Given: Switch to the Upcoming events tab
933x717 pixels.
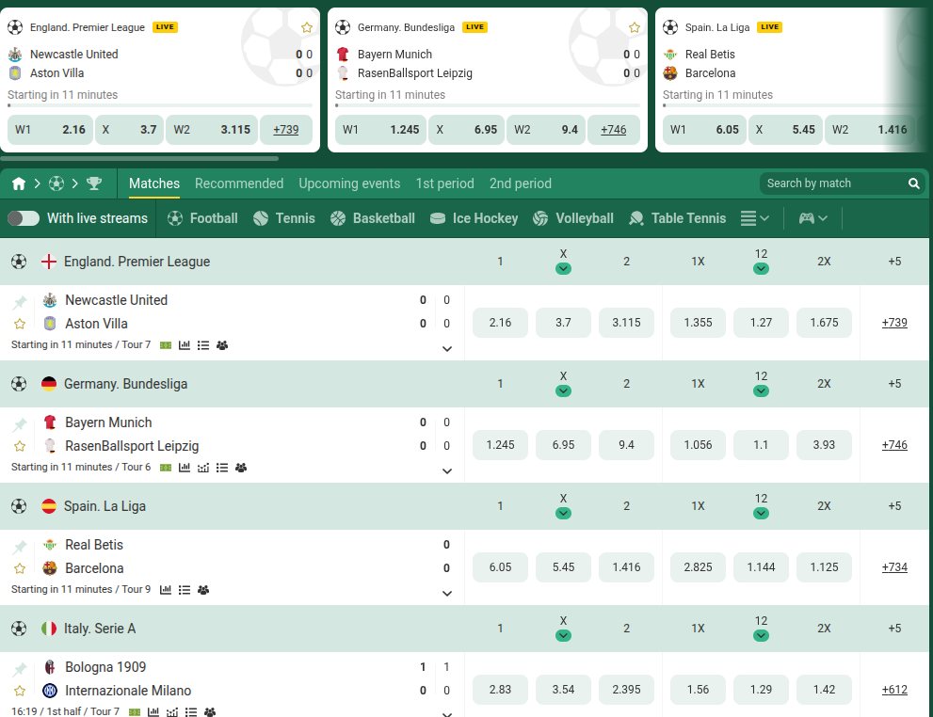Looking at the screenshot, I should pyautogui.click(x=349, y=183).
